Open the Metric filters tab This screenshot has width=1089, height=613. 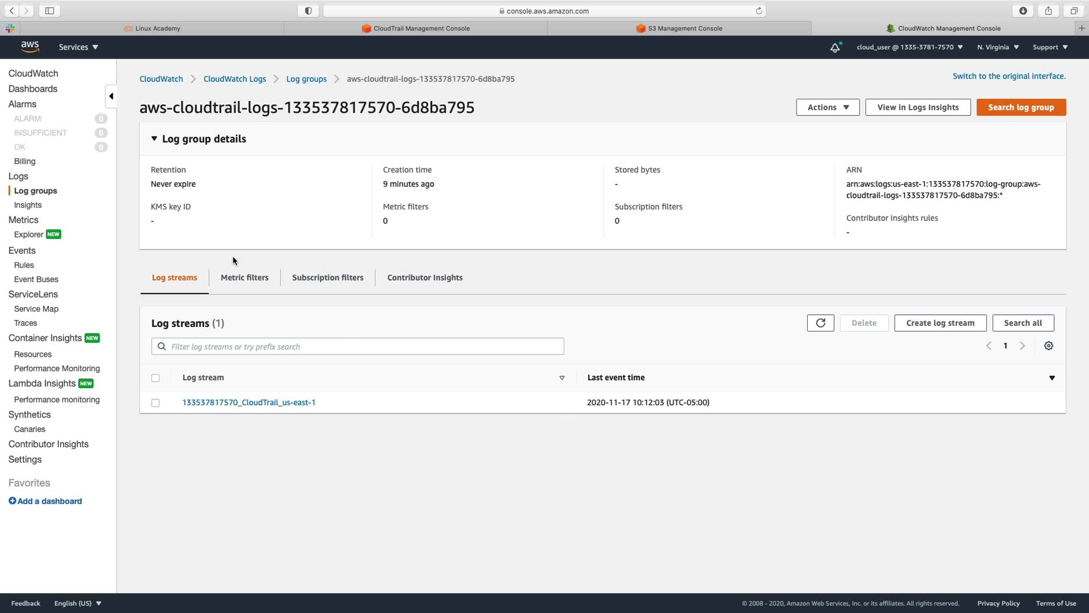pyautogui.click(x=245, y=277)
